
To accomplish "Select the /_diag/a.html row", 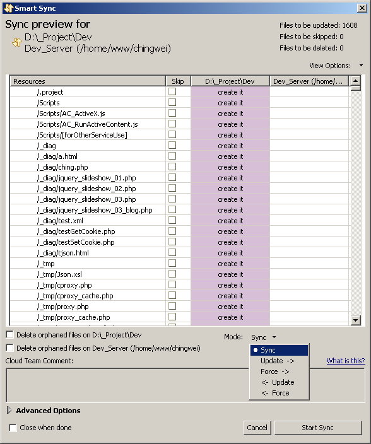I will pyautogui.click(x=180, y=156).
